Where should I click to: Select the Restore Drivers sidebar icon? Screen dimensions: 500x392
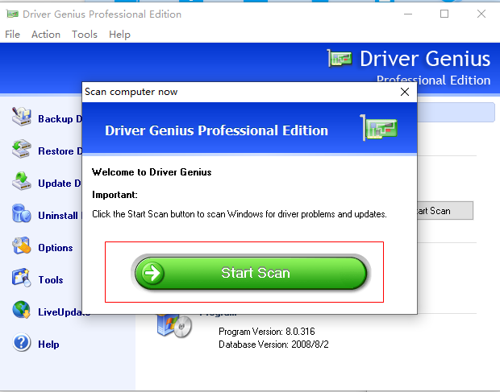(x=21, y=149)
